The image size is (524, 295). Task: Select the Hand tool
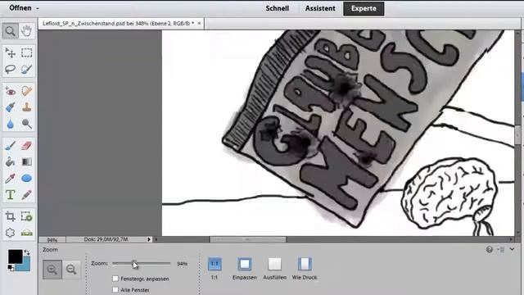coord(26,31)
